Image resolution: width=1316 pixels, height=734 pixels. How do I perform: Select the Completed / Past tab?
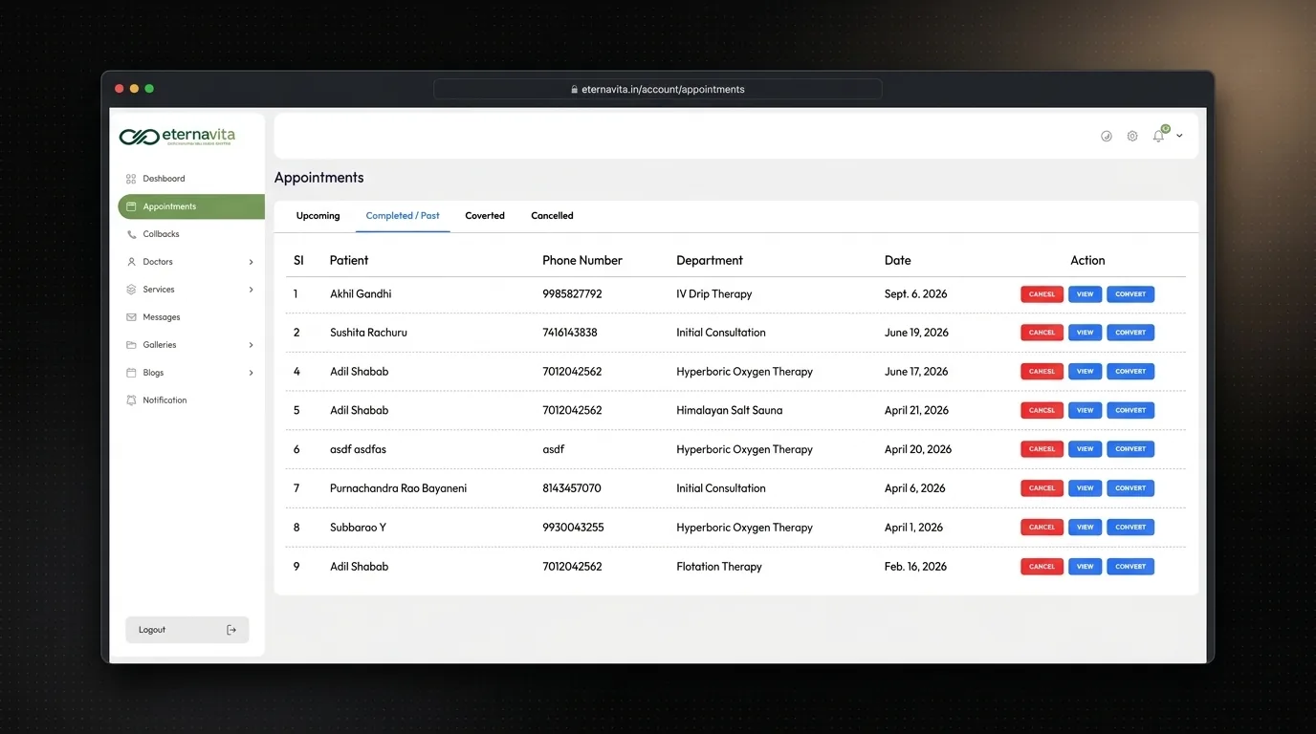coord(403,216)
